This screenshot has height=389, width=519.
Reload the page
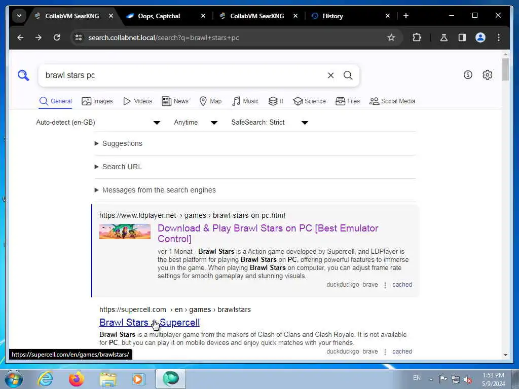click(57, 37)
